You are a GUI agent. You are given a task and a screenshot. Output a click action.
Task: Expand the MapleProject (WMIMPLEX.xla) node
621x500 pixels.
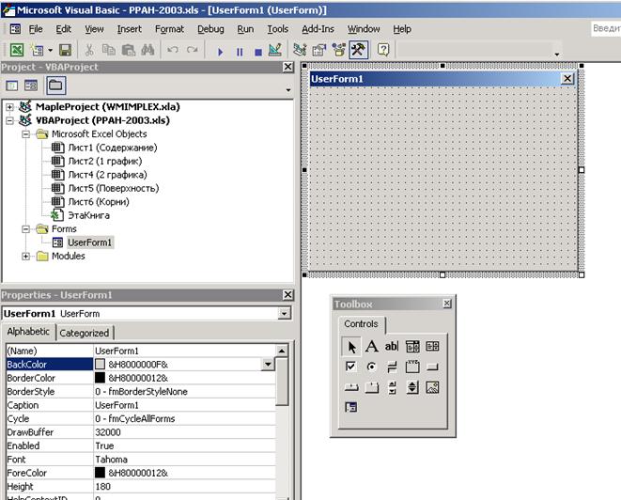point(9,107)
